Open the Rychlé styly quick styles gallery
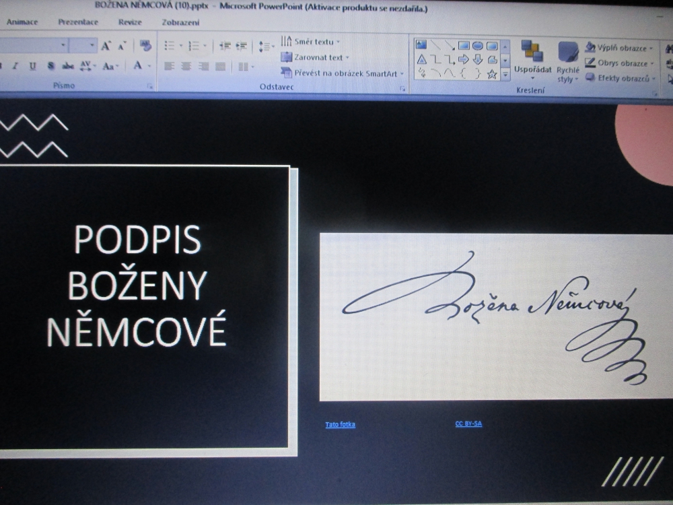Image resolution: width=673 pixels, height=505 pixels. pyautogui.click(x=568, y=61)
